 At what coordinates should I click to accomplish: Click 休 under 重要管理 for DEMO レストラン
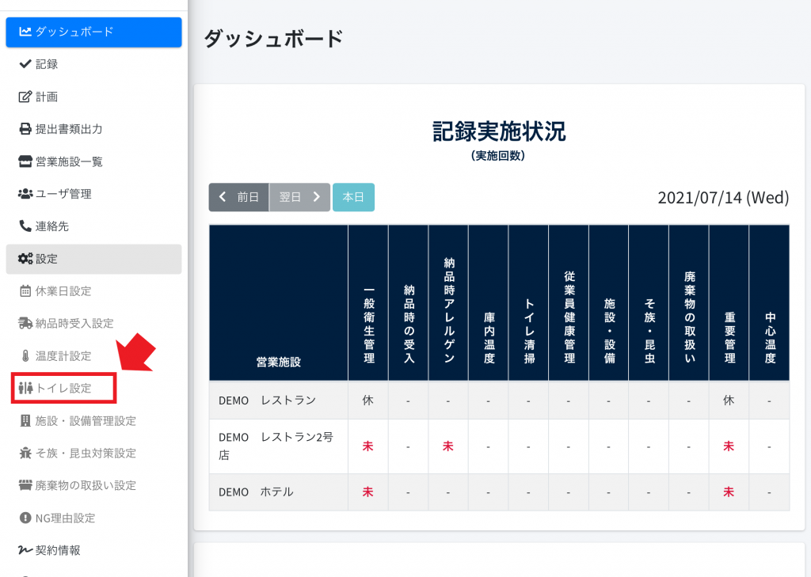coord(729,400)
